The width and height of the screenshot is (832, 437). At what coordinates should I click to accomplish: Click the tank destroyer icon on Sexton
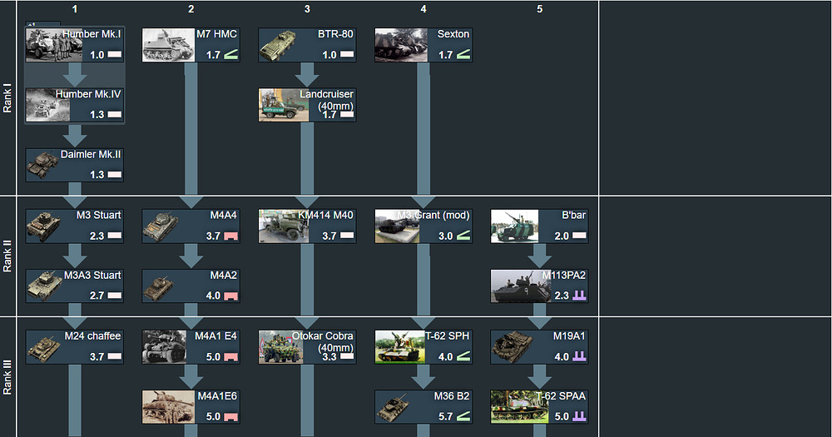coord(463,55)
